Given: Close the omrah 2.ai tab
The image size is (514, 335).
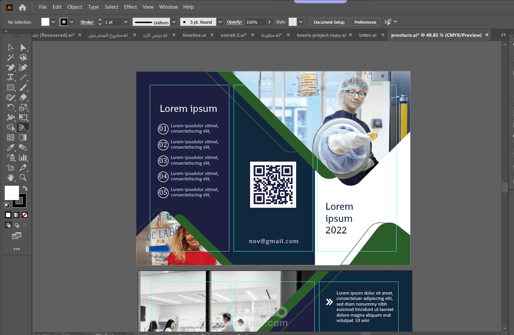Looking at the screenshot, I should (253, 35).
